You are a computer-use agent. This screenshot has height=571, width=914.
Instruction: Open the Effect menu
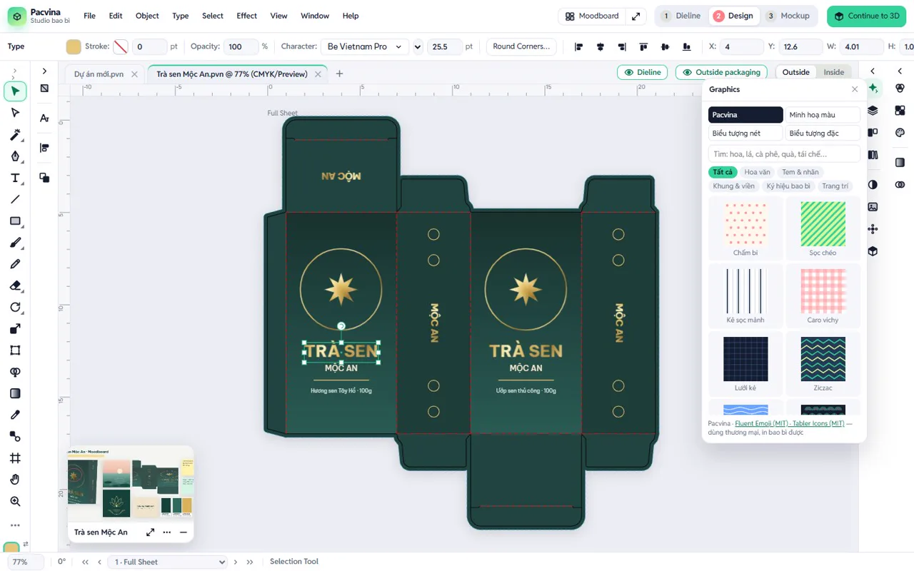[x=246, y=16]
